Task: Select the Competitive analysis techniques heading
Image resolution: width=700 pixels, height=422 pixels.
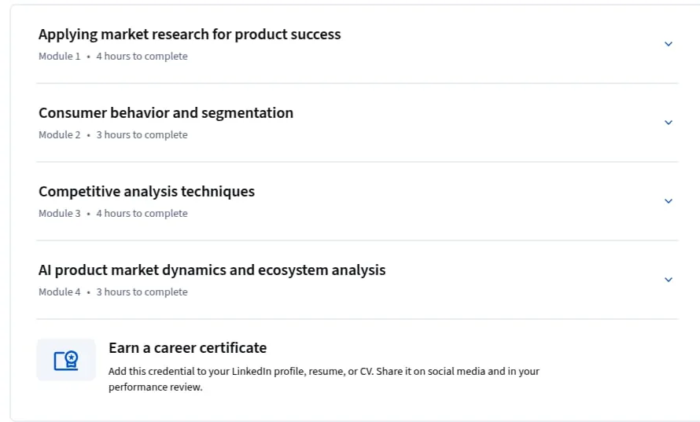Action: tap(146, 192)
